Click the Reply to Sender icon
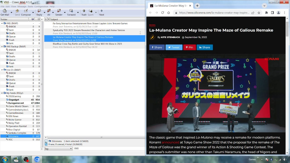290x163 pixels. coord(59,12)
